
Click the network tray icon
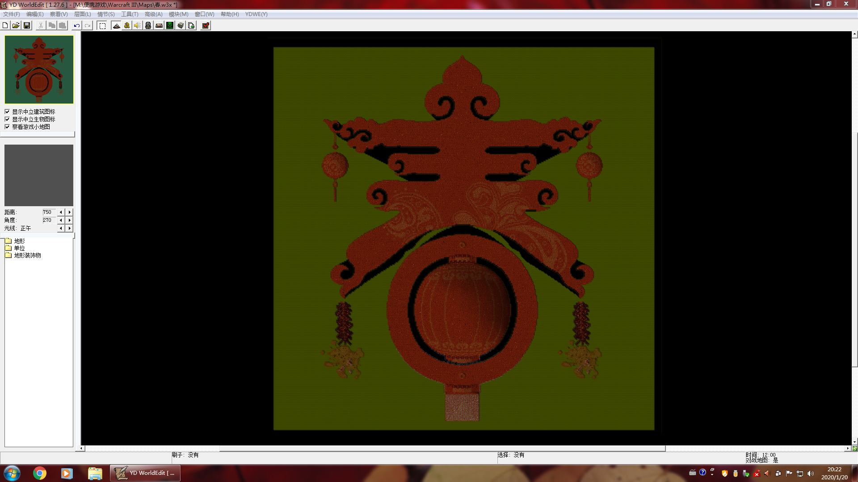click(800, 474)
